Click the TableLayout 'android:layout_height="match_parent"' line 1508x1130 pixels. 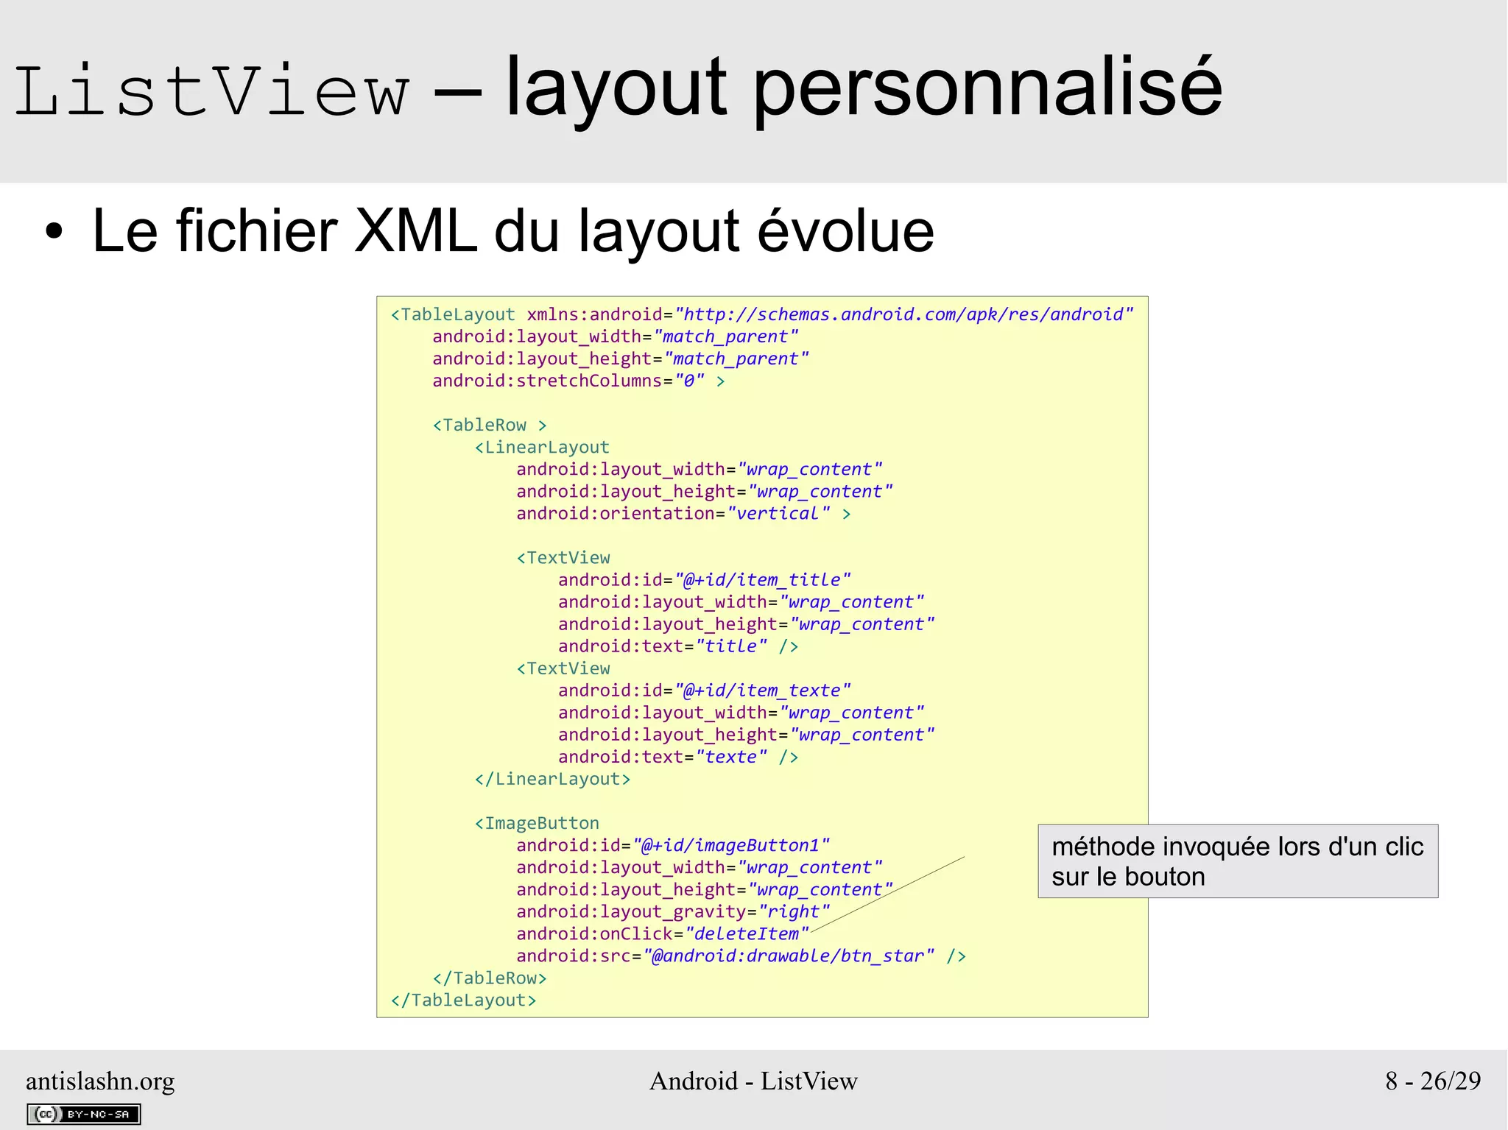(x=620, y=359)
